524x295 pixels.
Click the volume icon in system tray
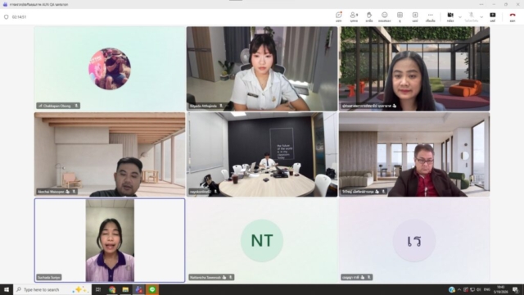(x=478, y=289)
